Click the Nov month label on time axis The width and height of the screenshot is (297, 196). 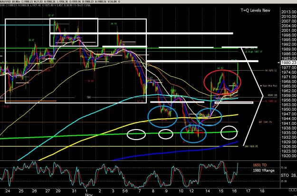click(x=88, y=195)
